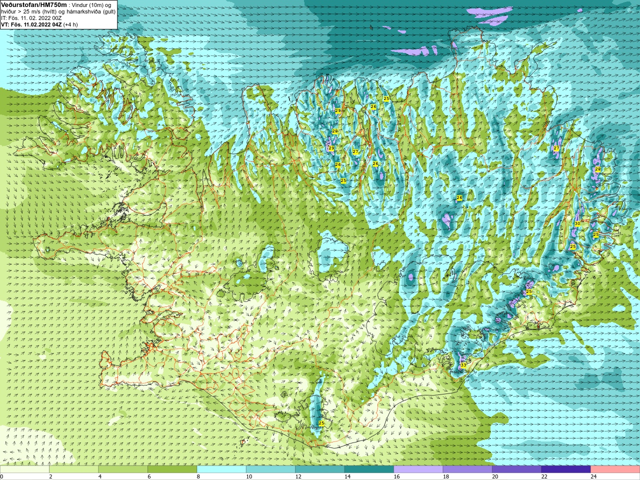Click the dark teal 14–16 m/s legend swatch
The image size is (640, 480).
369,469
